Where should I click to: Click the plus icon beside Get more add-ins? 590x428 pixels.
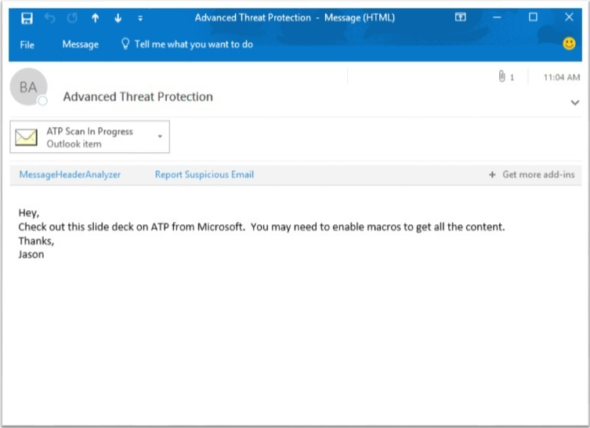(492, 175)
